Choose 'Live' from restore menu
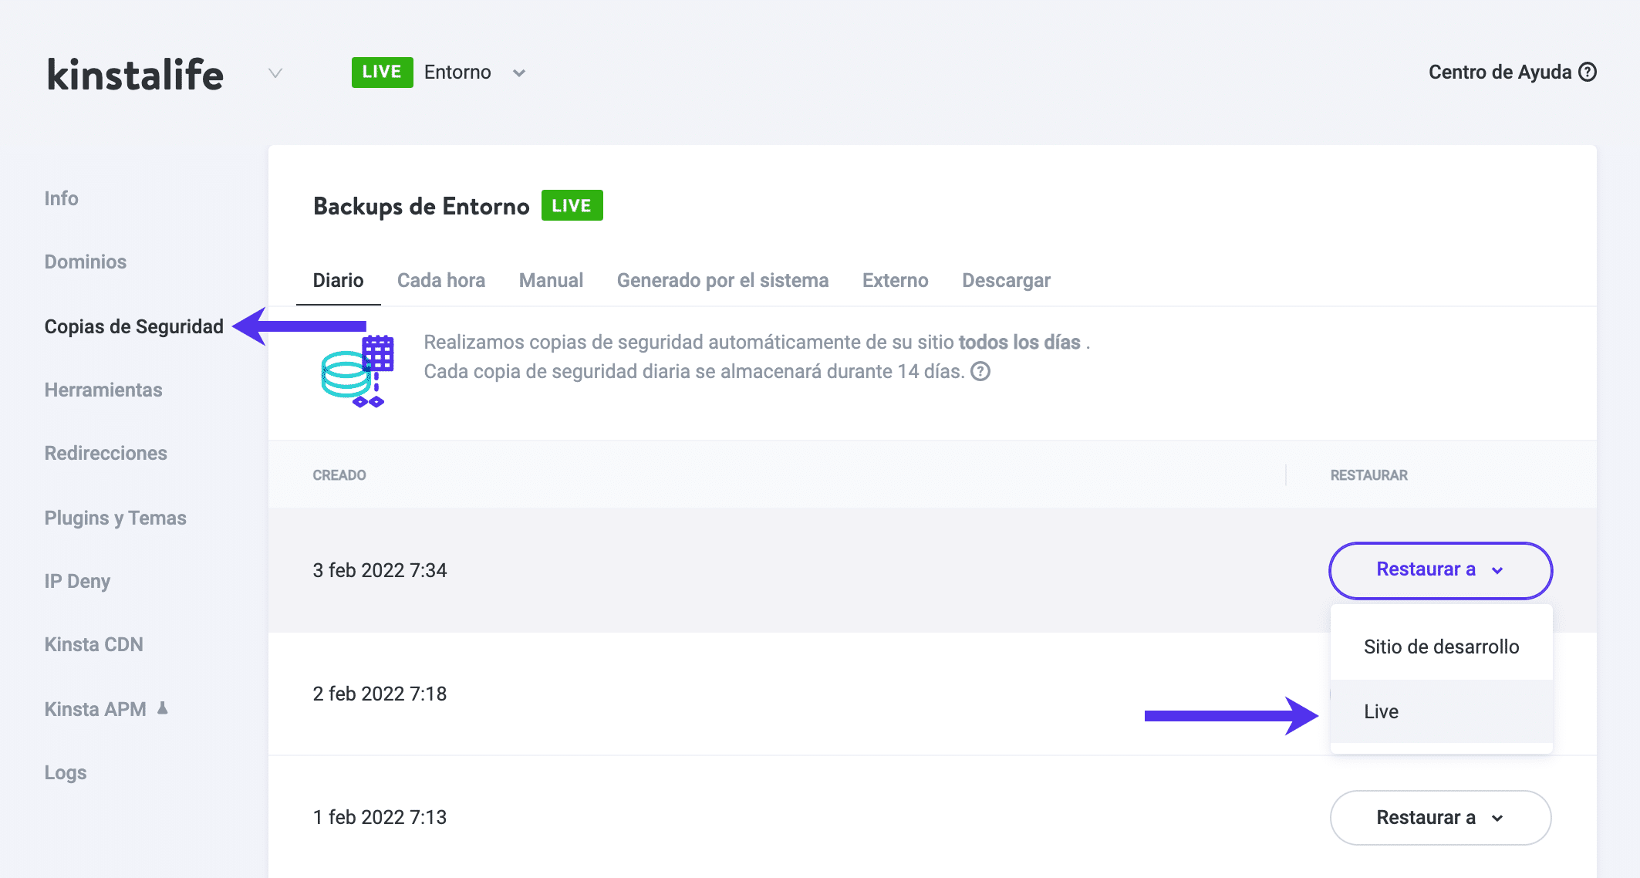The image size is (1640, 878). pyautogui.click(x=1382, y=711)
